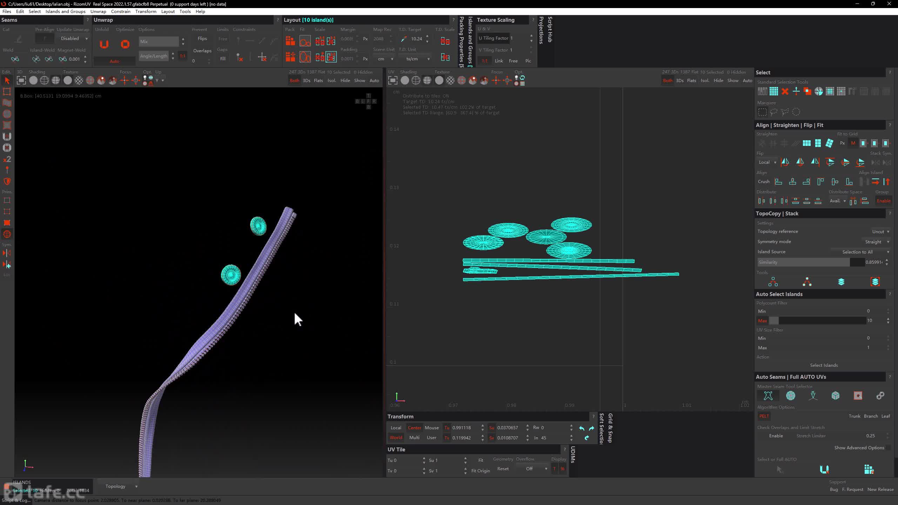898x505 pixels.
Task: Select the box seam tool icon
Action: coord(836,396)
